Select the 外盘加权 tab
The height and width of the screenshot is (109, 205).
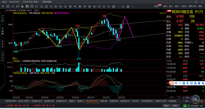172,101
